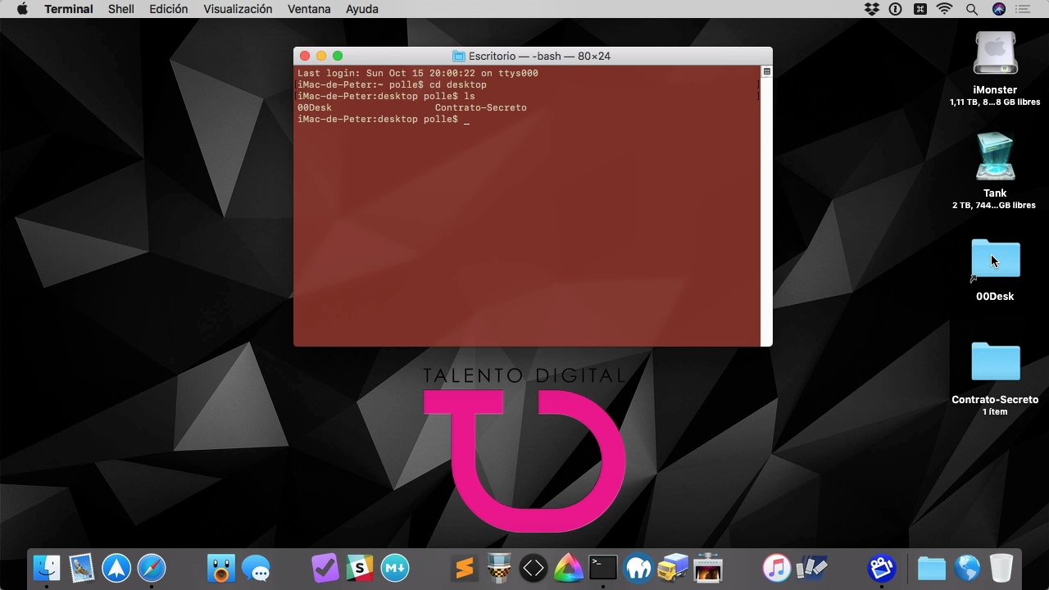
Task: Open the Apple menu
Action: 22,9
